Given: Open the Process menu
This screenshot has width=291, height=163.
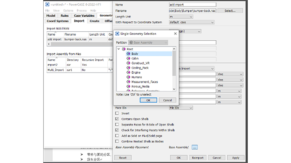Looking at the screenshot, I should [x=82, y=10].
